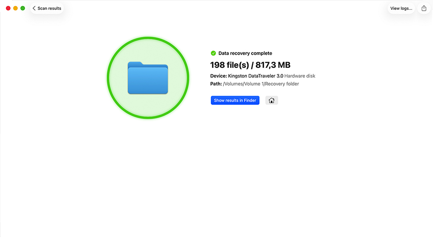433x248 pixels.
Task: Select the Data recovery complete message
Action: pos(245,53)
